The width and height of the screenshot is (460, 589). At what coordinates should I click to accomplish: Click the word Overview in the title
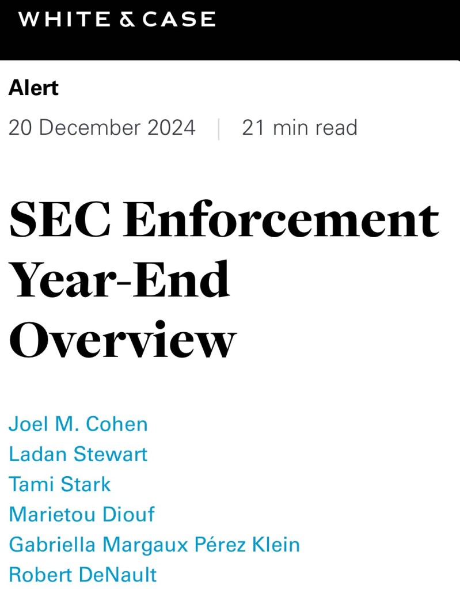pyautogui.click(x=123, y=339)
